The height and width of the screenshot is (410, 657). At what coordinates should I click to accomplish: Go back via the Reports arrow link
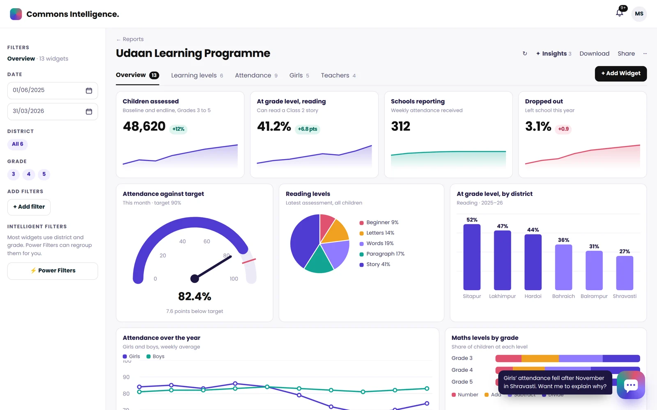[x=130, y=39]
